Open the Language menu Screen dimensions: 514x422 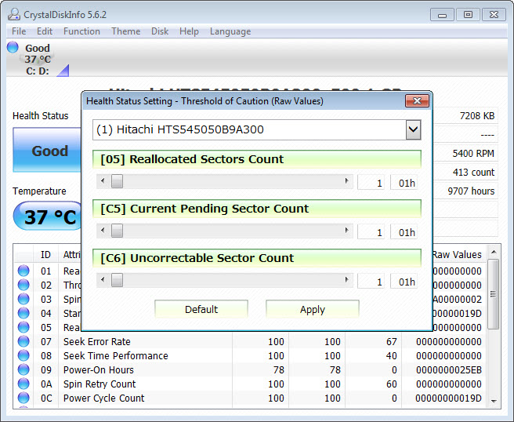(x=230, y=31)
